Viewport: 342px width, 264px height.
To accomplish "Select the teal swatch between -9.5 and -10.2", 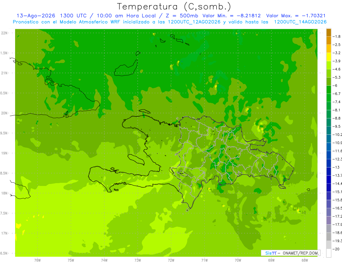I will pos(329,130).
